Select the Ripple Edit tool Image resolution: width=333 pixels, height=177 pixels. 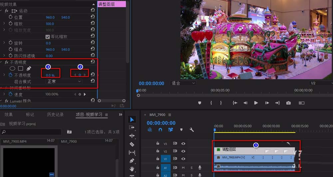[x=132, y=136]
